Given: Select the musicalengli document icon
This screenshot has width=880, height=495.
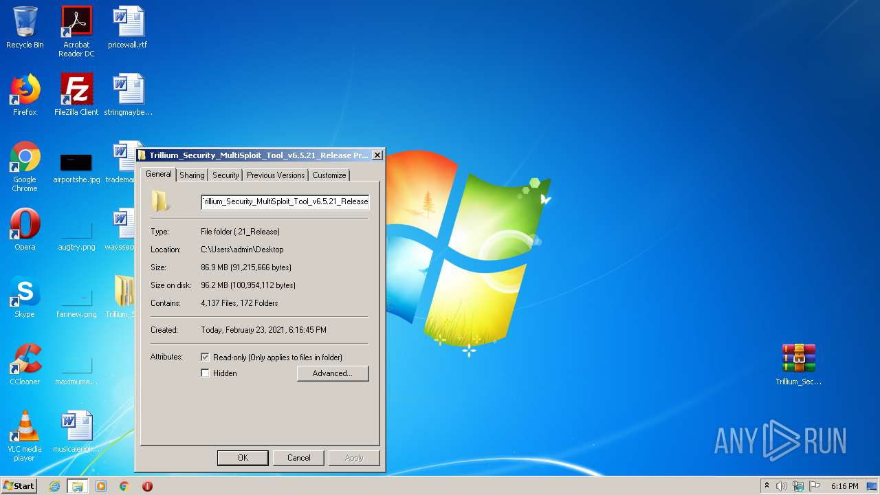Looking at the screenshot, I should point(76,432).
